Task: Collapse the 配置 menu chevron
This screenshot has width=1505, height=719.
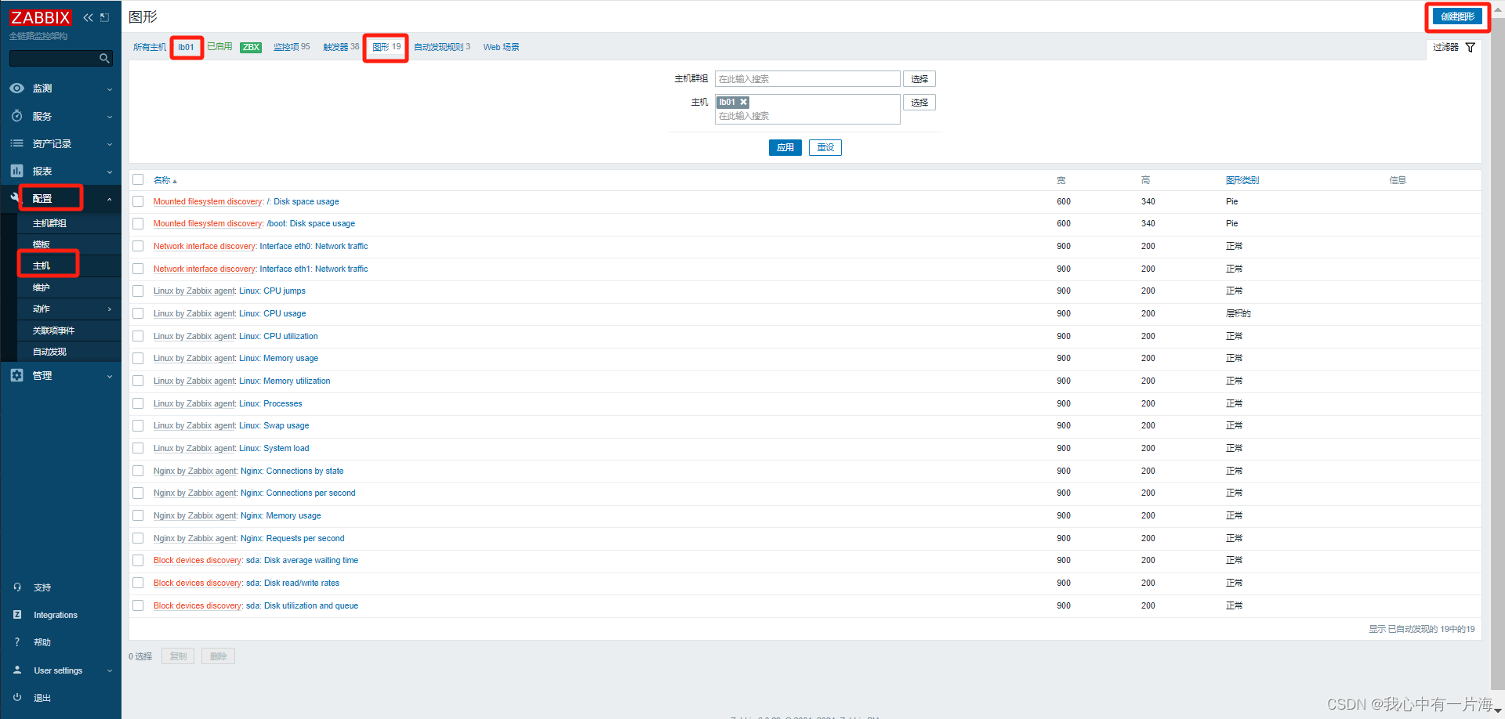Action: coord(110,199)
